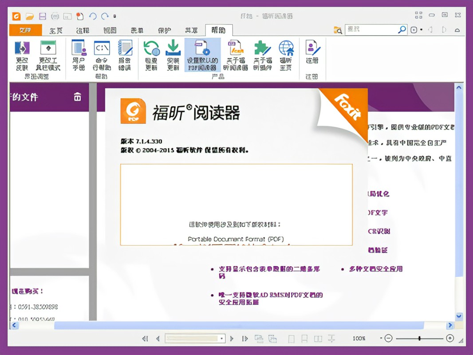Select continuous page layout icon

pyautogui.click(x=304, y=339)
